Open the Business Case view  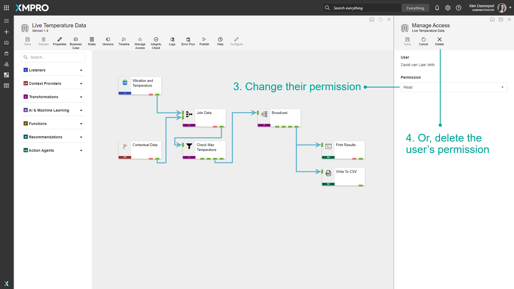tap(76, 42)
